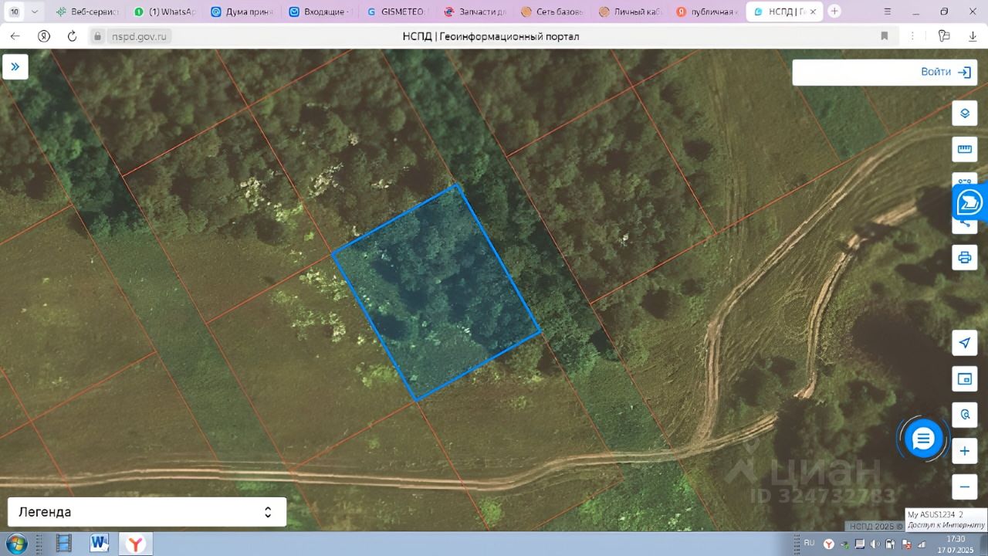Open the blue floating assistant widget
Screen dimensions: 988x556
tap(970, 203)
